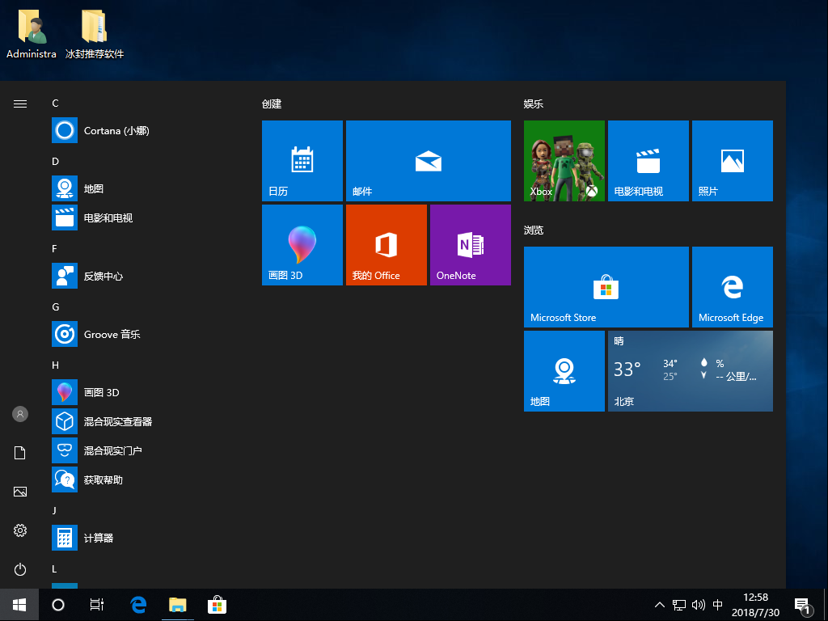
Task: Launch the Microsoft Edge tile
Action: pos(733,287)
